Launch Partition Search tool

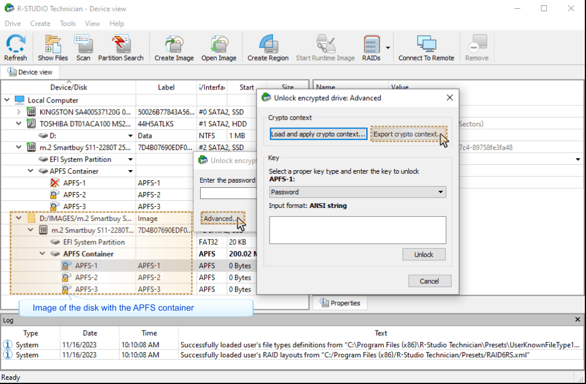tap(121, 47)
